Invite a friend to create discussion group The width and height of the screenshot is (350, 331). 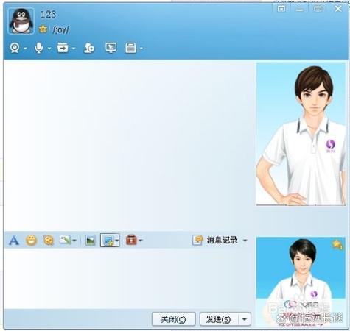click(x=89, y=48)
